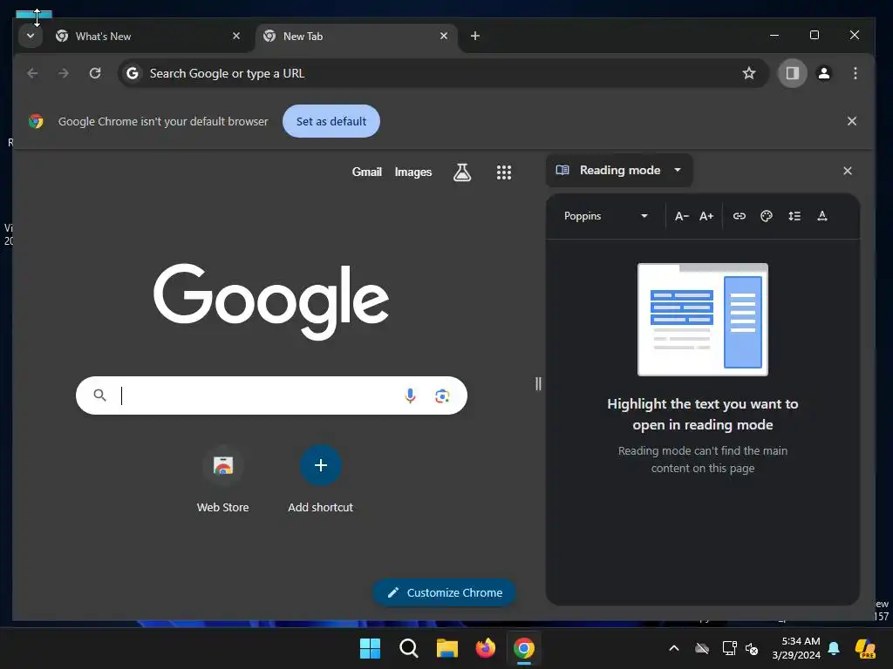The image size is (893, 669).
Task: Open Windows taskbar search
Action: pyautogui.click(x=408, y=648)
